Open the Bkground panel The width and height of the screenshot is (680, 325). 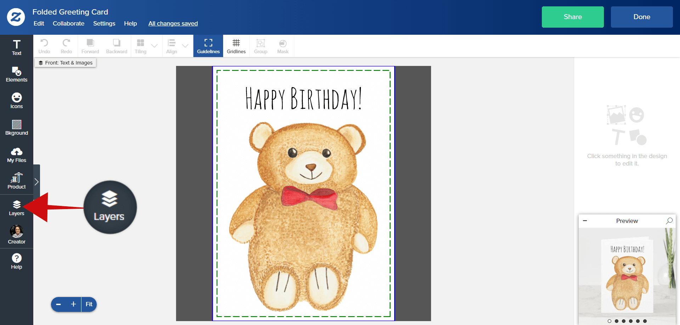[x=17, y=128]
